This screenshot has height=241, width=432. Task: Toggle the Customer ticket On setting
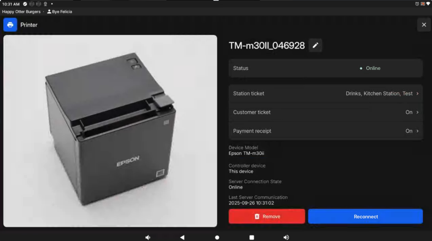click(x=409, y=112)
